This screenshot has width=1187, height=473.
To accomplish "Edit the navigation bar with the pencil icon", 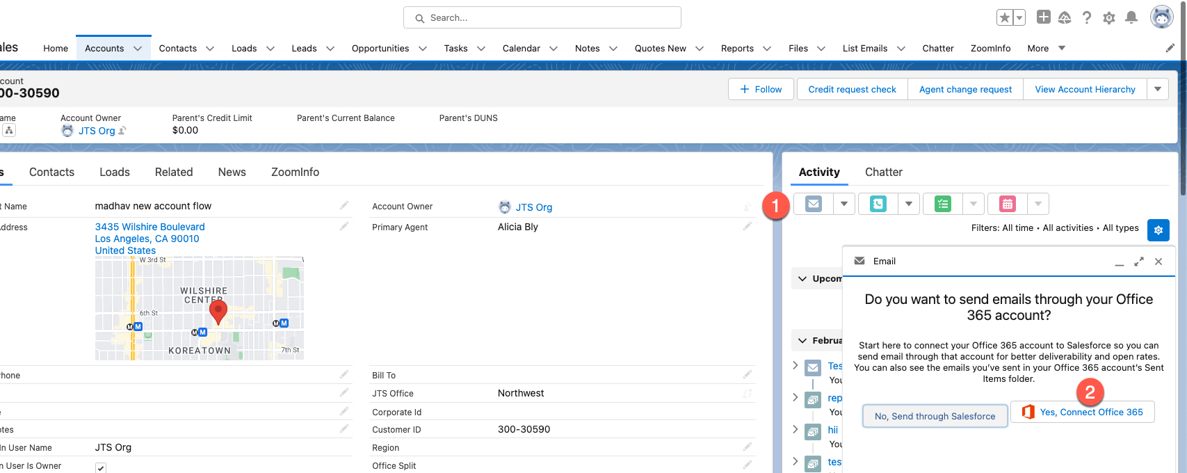I will tap(1170, 48).
